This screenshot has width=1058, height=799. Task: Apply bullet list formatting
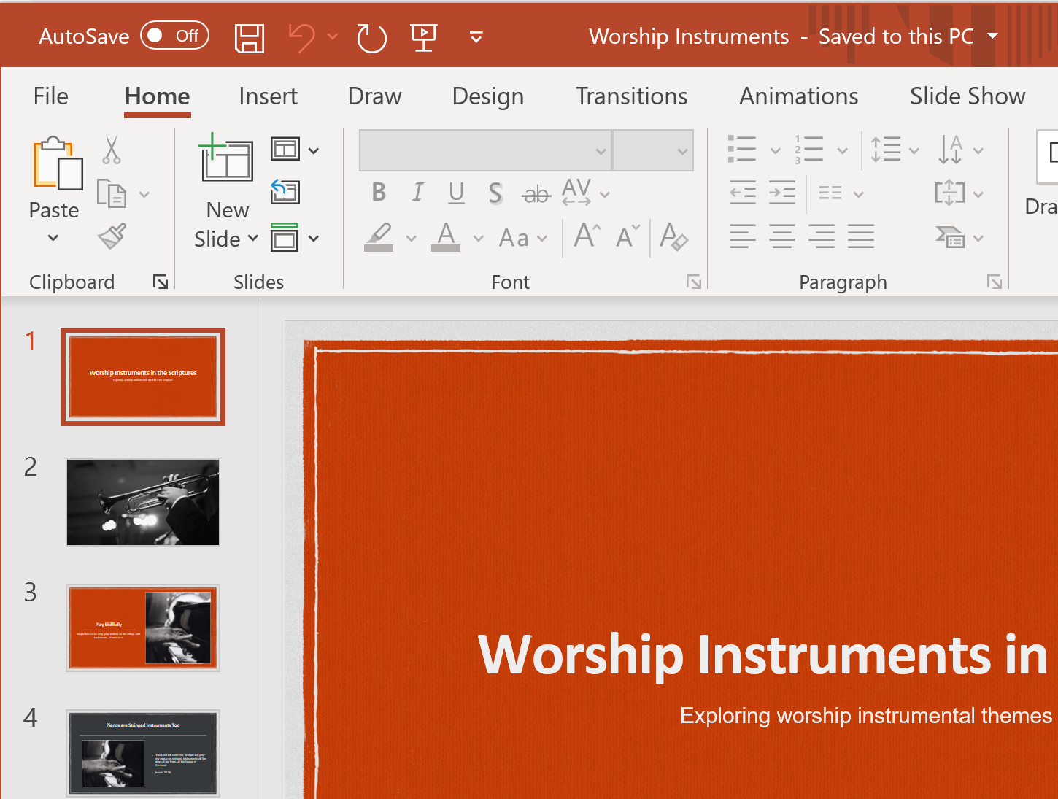pyautogui.click(x=742, y=149)
